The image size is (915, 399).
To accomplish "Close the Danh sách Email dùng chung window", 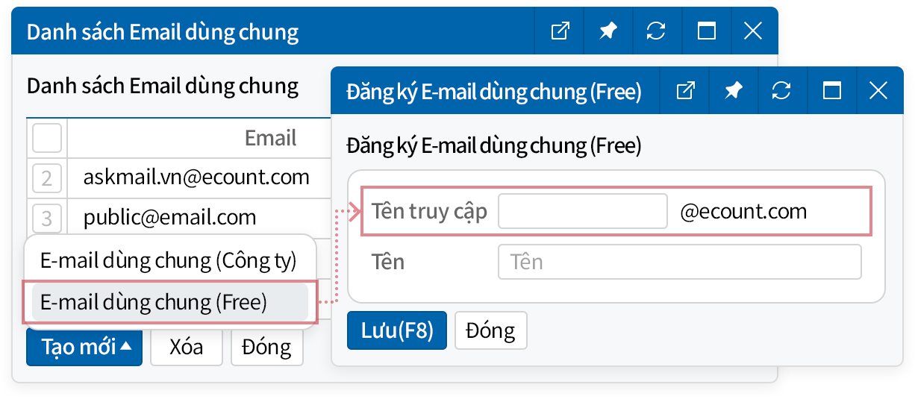I will point(753,31).
